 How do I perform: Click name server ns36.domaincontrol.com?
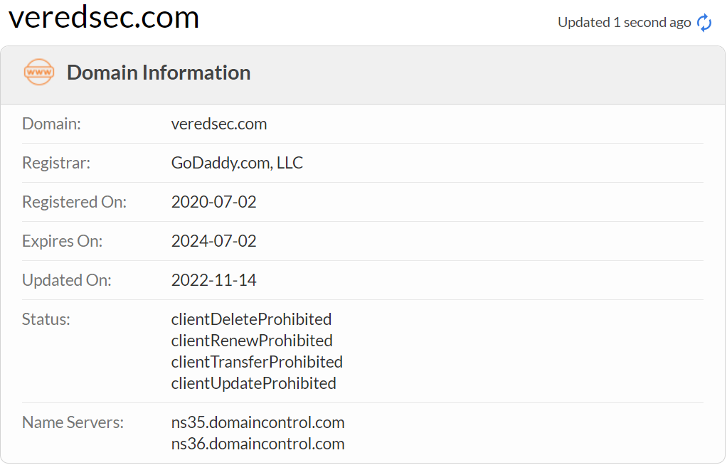258,444
